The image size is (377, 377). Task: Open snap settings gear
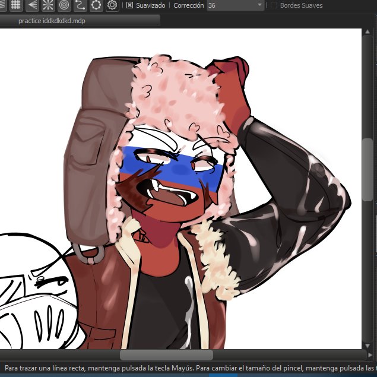click(112, 5)
